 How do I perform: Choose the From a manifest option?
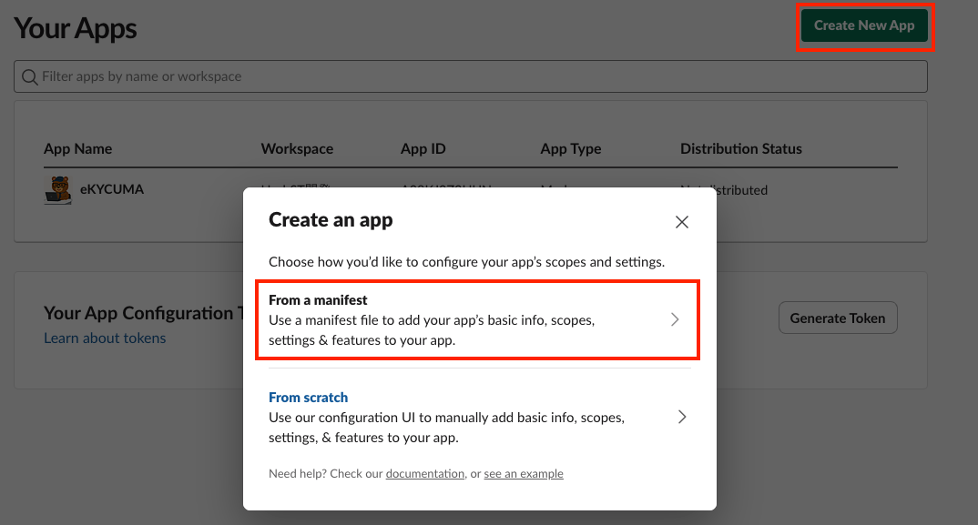pos(478,320)
